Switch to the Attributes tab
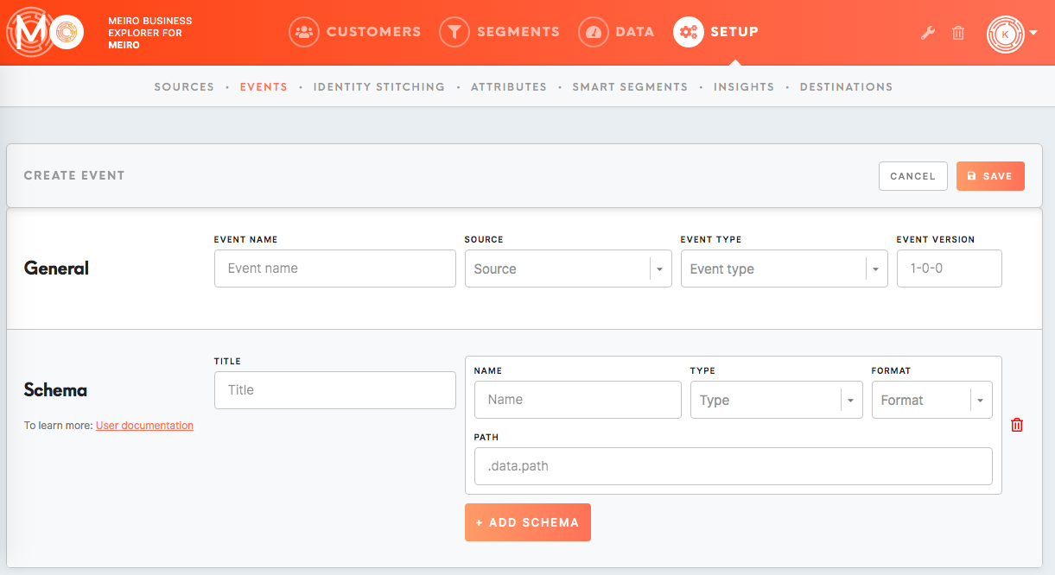The image size is (1055, 575). pyautogui.click(x=509, y=87)
